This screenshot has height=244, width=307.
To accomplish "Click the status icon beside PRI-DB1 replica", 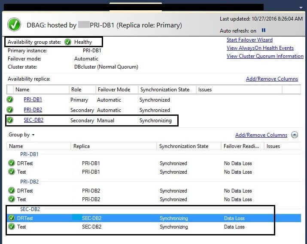I will 10,99.
